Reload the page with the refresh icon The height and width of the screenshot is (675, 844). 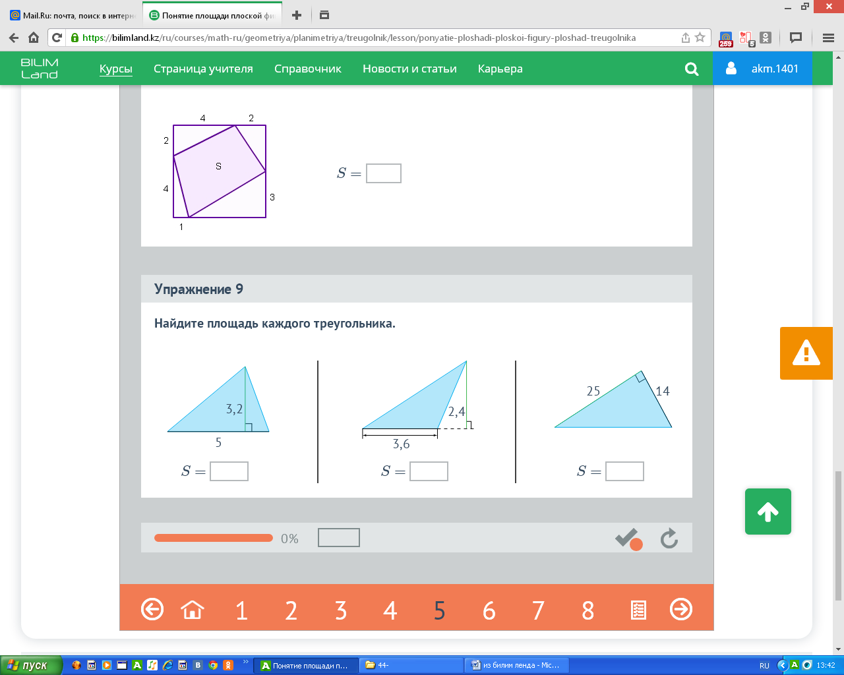click(57, 38)
